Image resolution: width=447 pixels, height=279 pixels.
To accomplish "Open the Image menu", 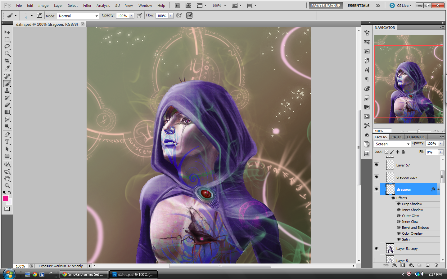I will [43, 5].
